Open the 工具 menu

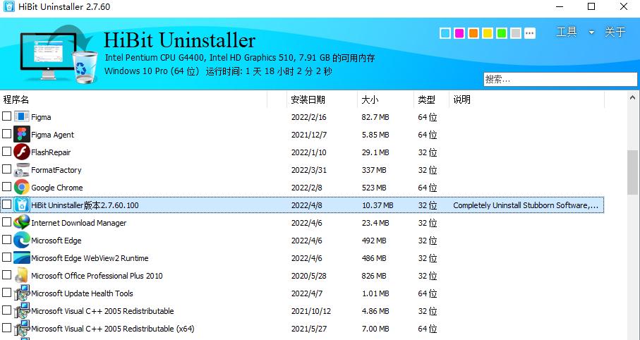click(567, 32)
